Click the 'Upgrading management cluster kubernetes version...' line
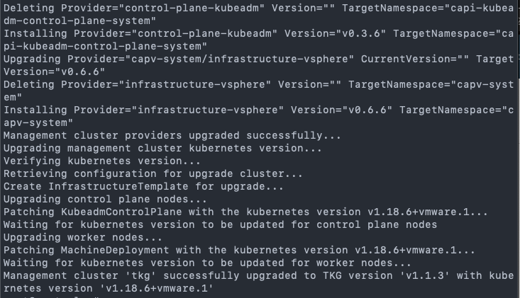The width and height of the screenshot is (520, 298). [162, 148]
